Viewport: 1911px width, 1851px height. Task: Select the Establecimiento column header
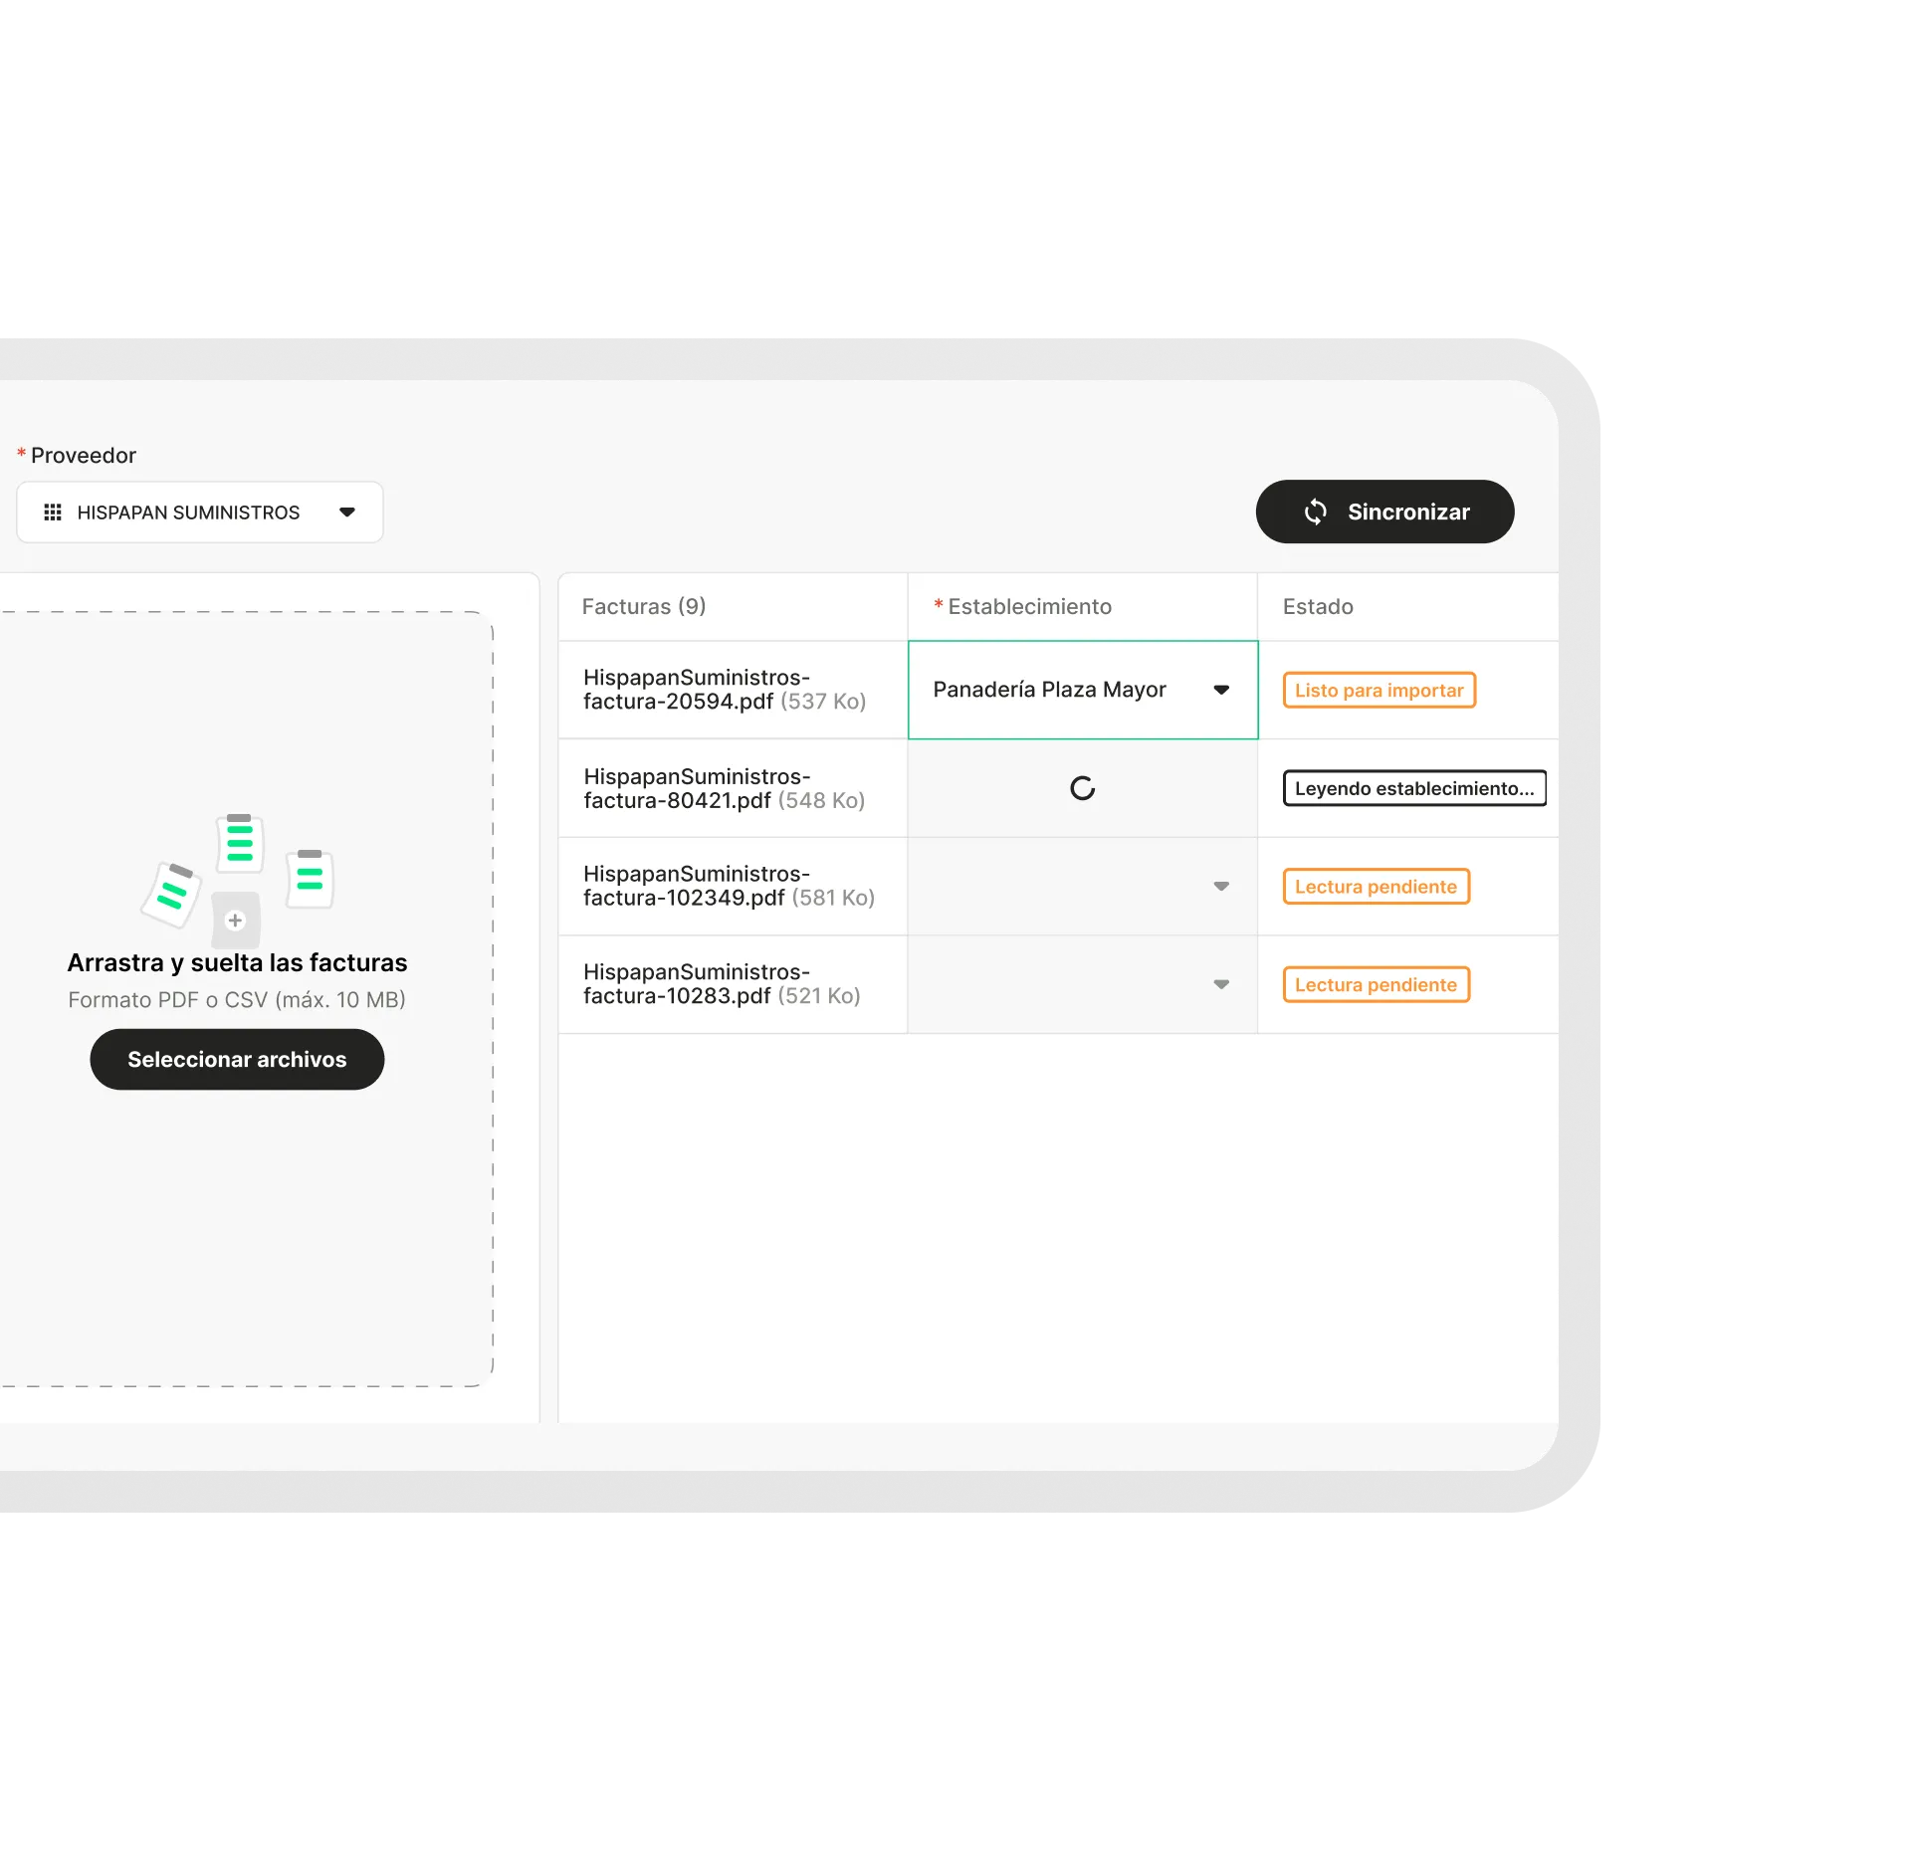[x=1028, y=606]
